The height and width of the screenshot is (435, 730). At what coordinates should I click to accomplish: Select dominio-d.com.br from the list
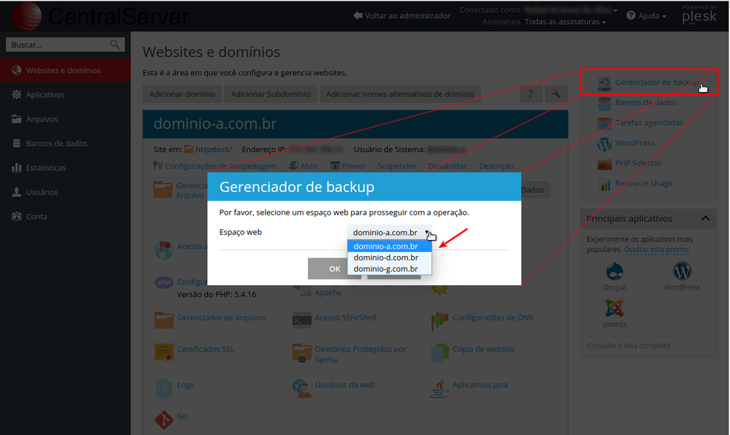[385, 258]
